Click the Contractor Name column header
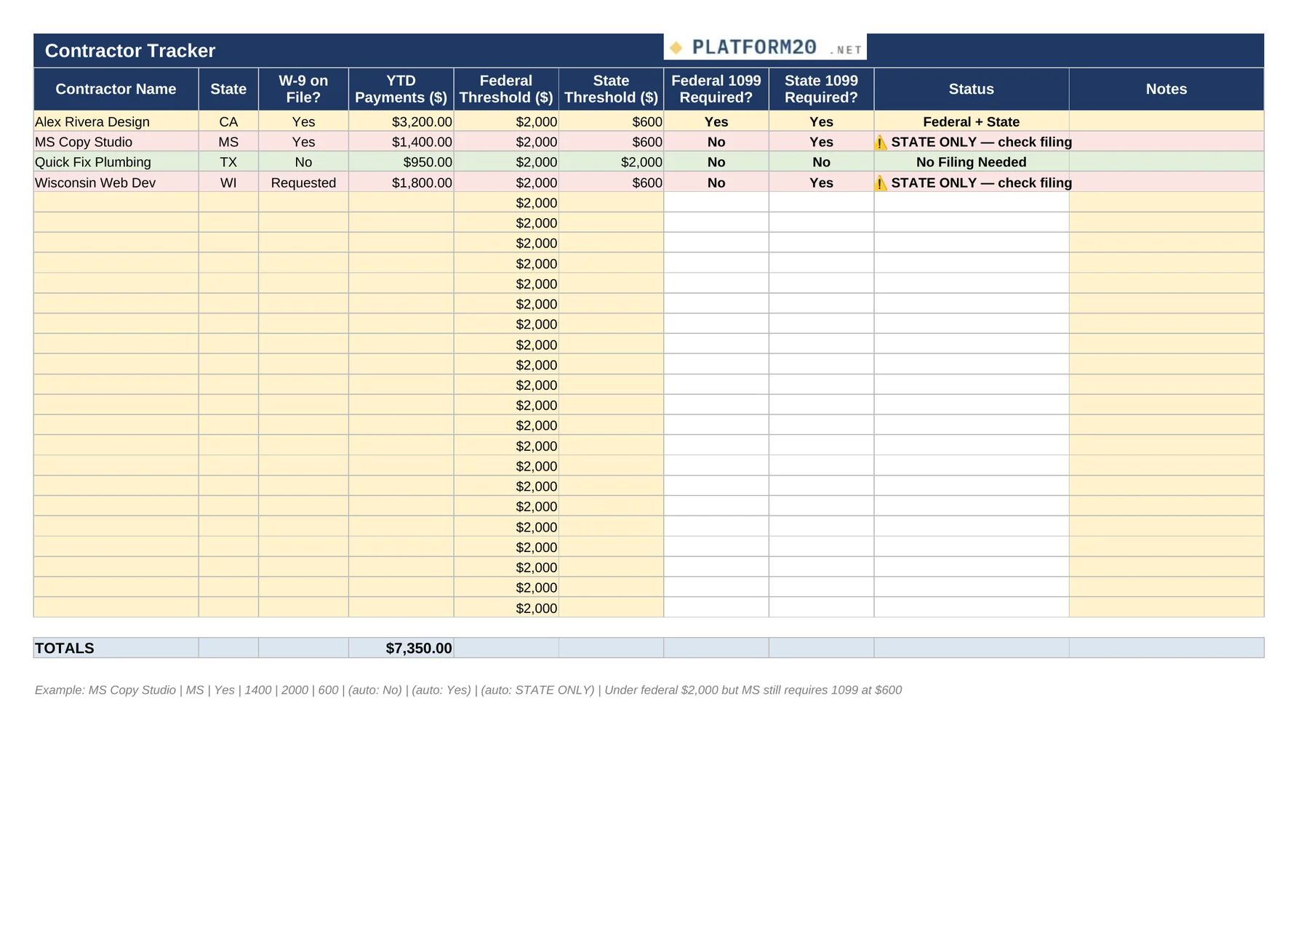 click(x=116, y=89)
